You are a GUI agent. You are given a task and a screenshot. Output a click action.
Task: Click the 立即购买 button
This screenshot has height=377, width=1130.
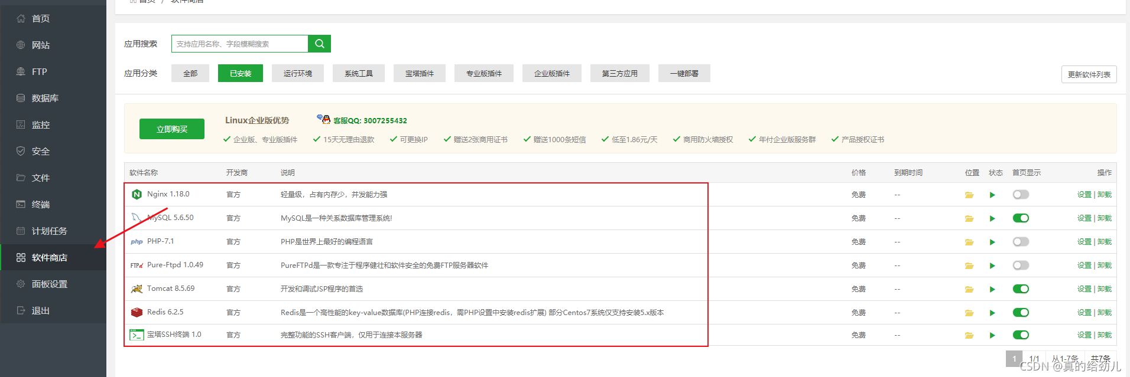pos(172,129)
